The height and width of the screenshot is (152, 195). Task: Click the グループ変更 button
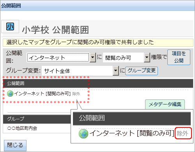click(142, 71)
